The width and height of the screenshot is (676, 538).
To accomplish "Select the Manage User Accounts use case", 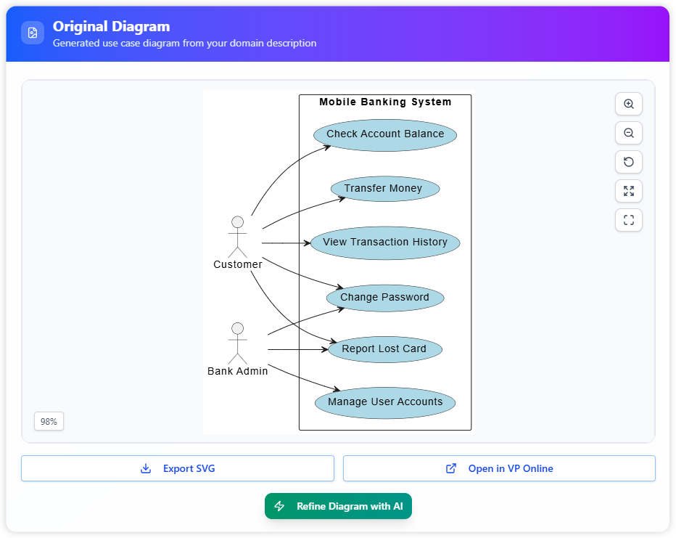I will [x=385, y=402].
